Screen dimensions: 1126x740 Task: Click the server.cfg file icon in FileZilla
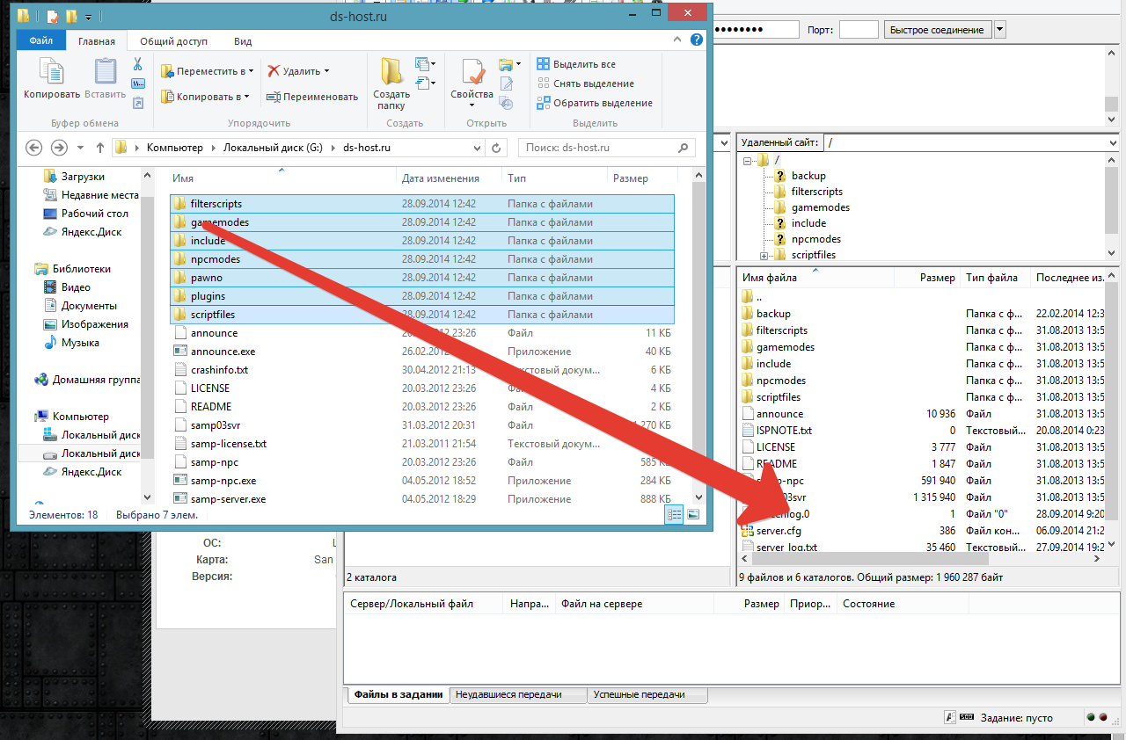(x=747, y=531)
